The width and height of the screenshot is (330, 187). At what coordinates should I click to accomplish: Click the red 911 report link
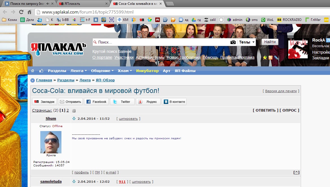pyautogui.click(x=122, y=182)
